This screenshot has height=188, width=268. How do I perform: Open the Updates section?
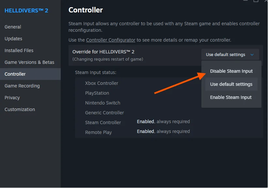pyautogui.click(x=13, y=39)
